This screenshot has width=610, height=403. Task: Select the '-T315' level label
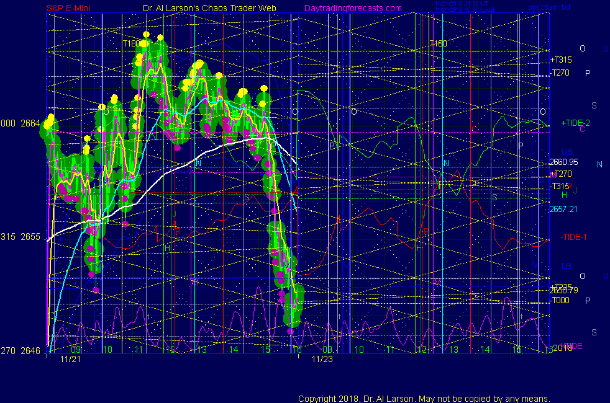tap(560, 186)
